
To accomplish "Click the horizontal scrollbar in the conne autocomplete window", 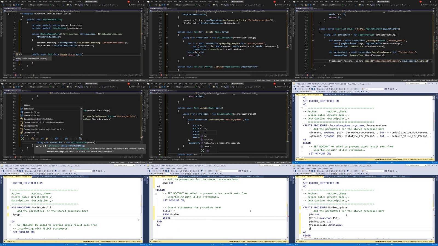I will point(71,157).
